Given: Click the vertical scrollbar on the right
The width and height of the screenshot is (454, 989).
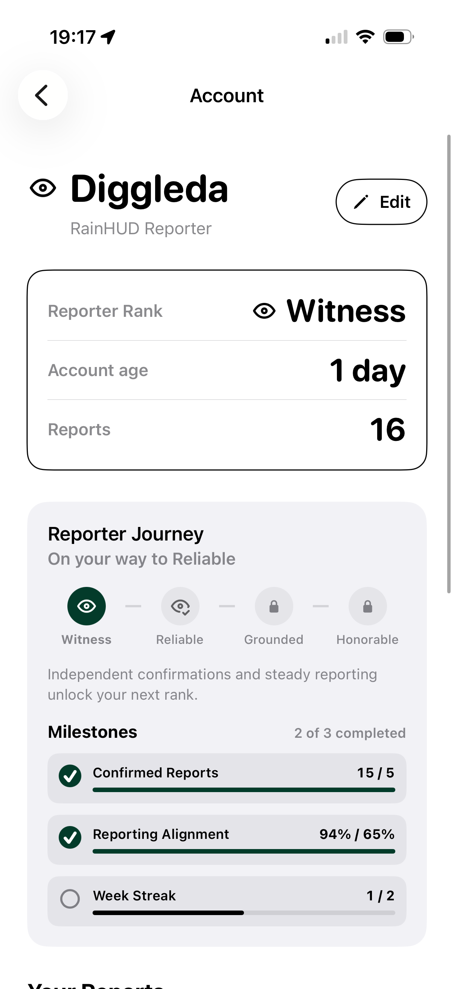Looking at the screenshot, I should [449, 364].
